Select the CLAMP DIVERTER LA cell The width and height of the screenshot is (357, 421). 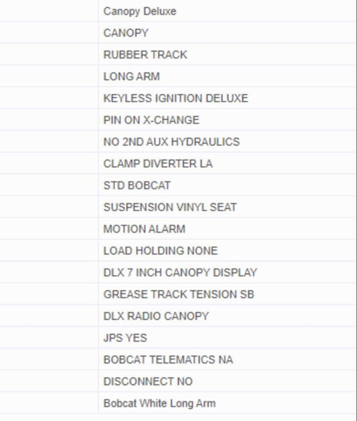pos(158,163)
